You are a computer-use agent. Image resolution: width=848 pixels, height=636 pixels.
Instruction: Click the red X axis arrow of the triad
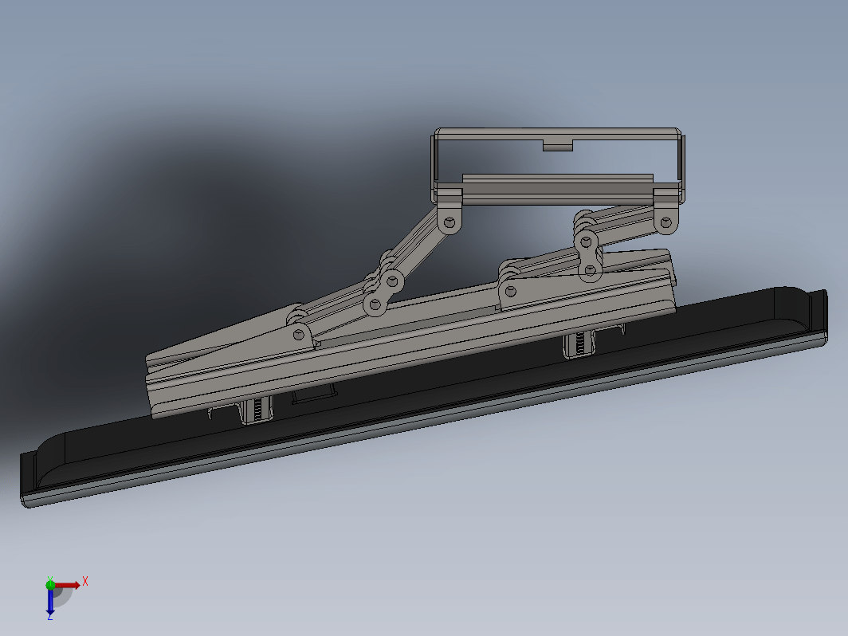(x=68, y=585)
